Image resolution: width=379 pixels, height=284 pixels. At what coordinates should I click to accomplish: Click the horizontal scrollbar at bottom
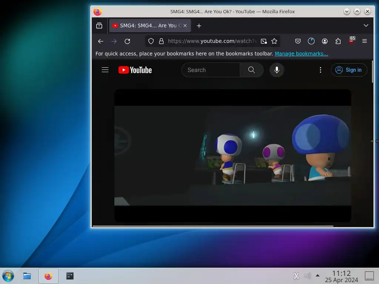coord(213,226)
